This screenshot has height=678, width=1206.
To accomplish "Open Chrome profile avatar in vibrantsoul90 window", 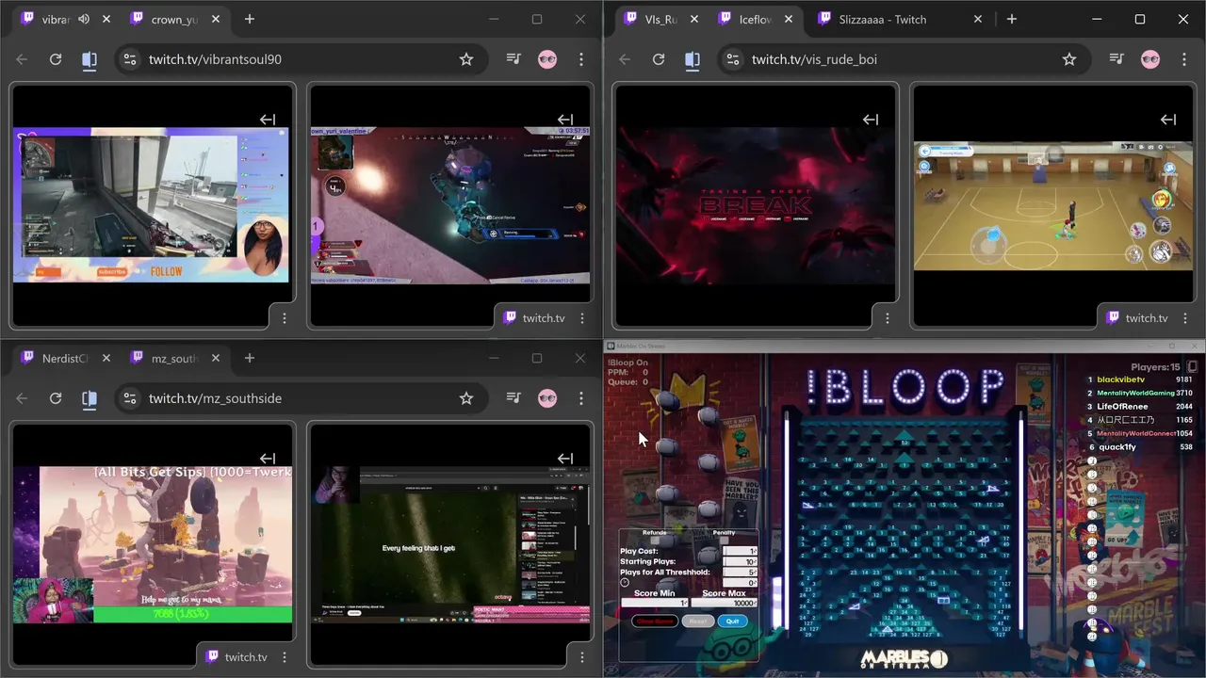I will [x=547, y=59].
